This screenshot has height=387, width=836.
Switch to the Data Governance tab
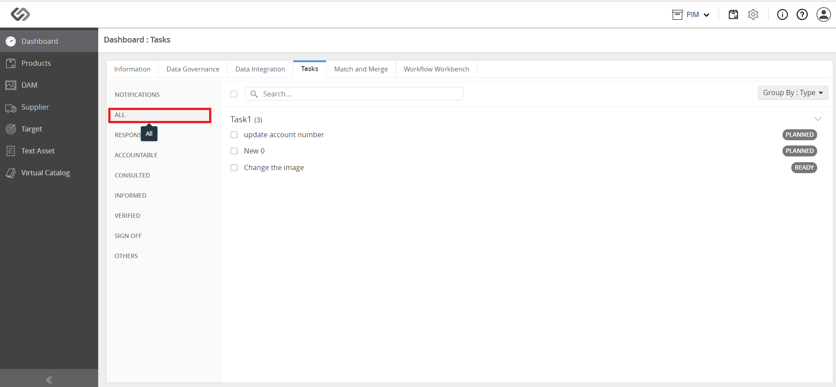coord(193,69)
